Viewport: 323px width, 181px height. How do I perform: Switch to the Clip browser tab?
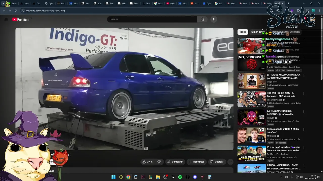[37, 4]
